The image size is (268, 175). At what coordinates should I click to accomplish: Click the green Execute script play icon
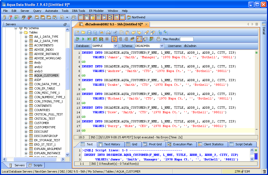tap(83, 39)
